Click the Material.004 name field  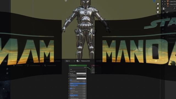point(87,61)
